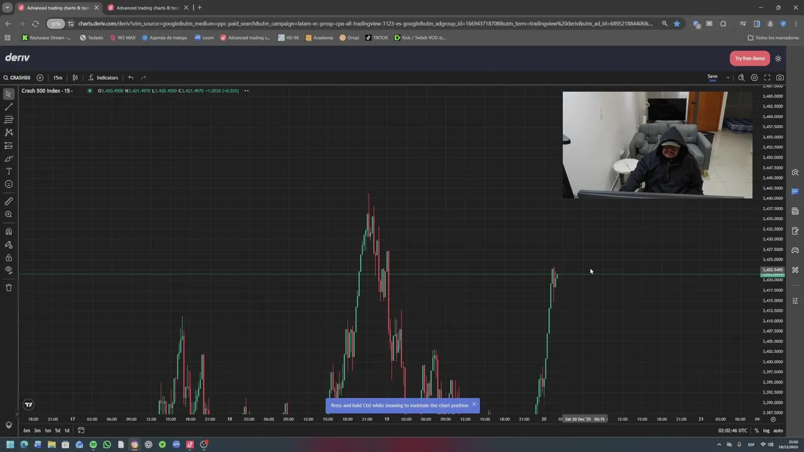This screenshot has height=452, width=804.
Task: Open WhatsApp from the taskbar
Action: pyautogui.click(x=107, y=444)
